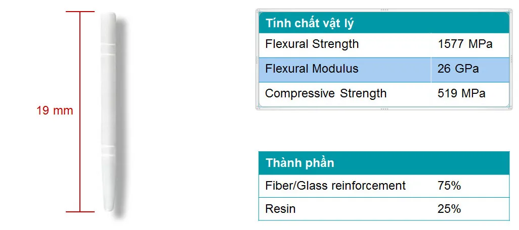
Task: Click the "75%" value cell
Action: pos(449,186)
